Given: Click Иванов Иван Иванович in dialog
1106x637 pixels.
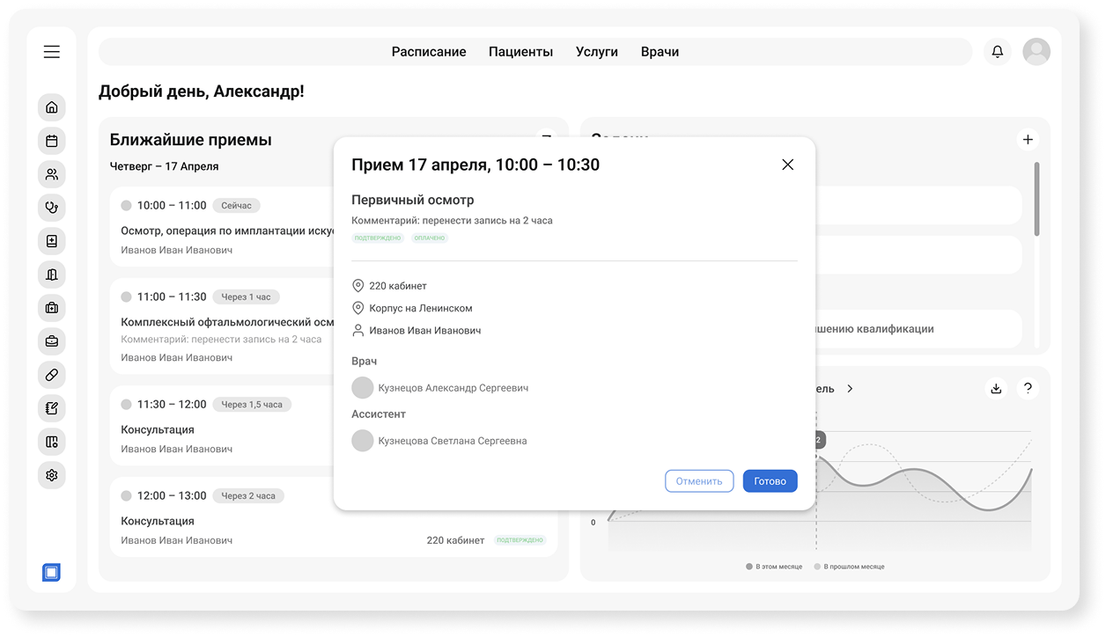Looking at the screenshot, I should [425, 331].
